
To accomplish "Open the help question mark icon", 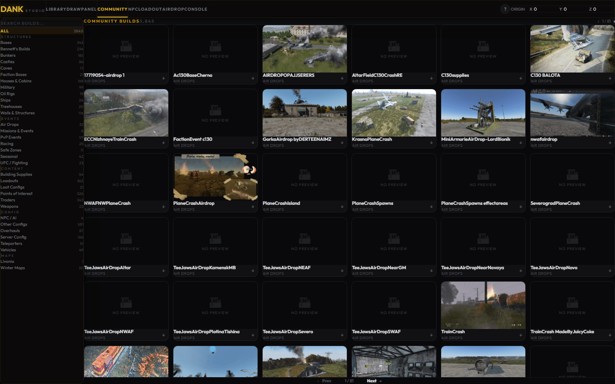I will pyautogui.click(x=505, y=9).
